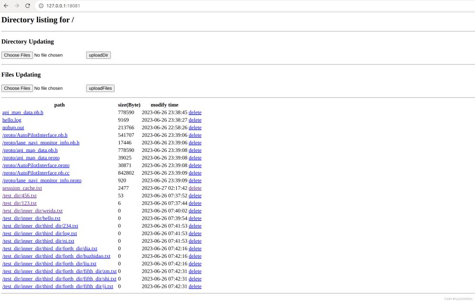Screen dimensions: 475x302
Task: Delete the root api_map_data.pb.h file
Action: point(195,113)
